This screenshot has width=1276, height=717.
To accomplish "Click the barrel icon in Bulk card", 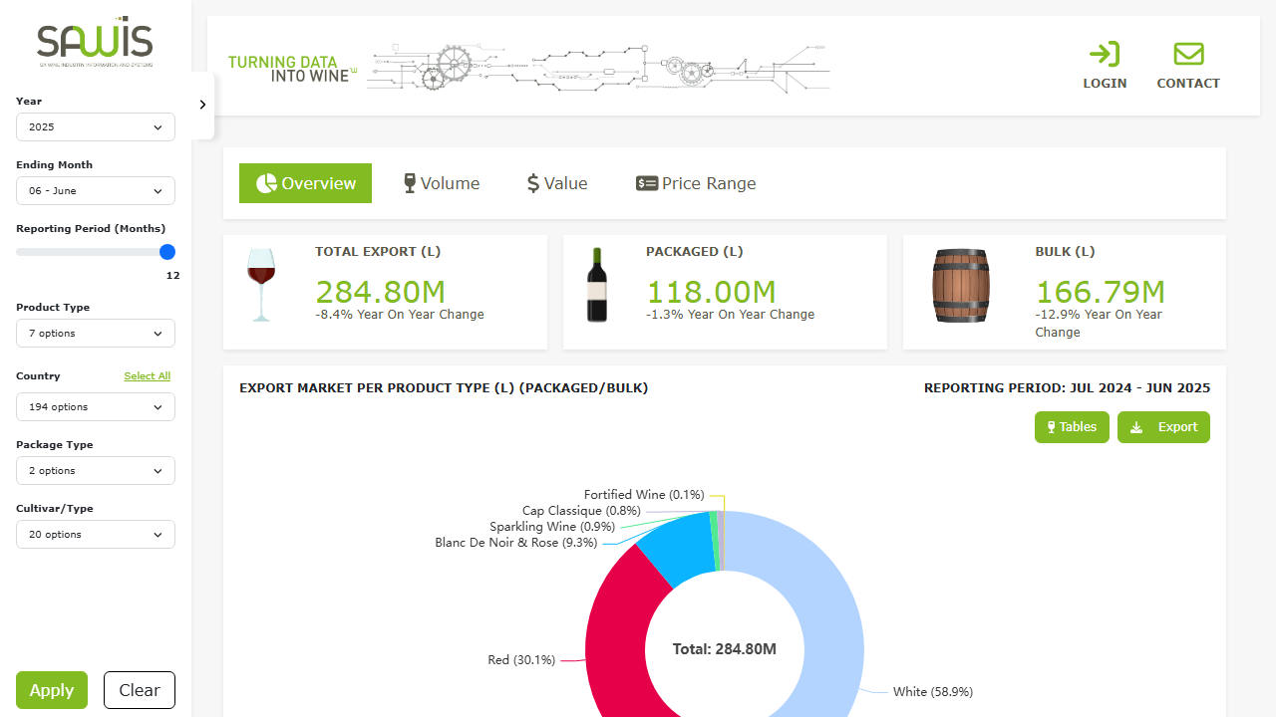I will [961, 286].
